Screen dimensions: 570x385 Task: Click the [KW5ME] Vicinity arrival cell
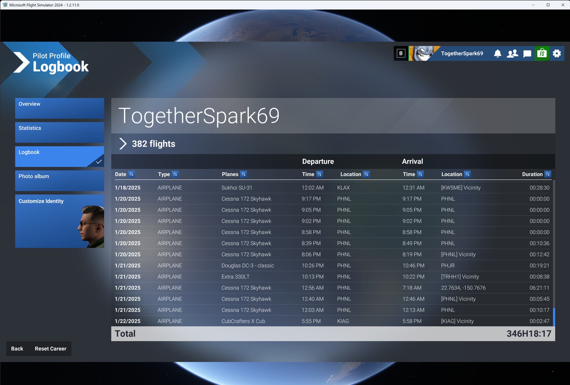tap(461, 187)
